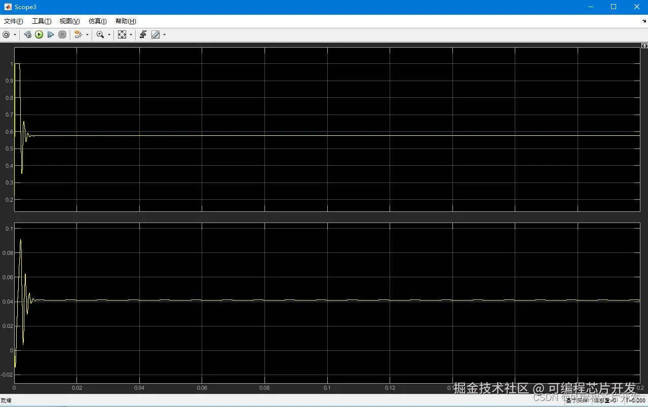Click the 0.5 label on the upper y-axis
This screenshot has height=407, width=648.
tap(9, 149)
